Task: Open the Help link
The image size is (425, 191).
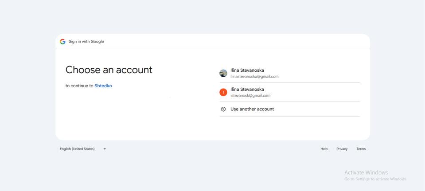Action: (x=324, y=149)
